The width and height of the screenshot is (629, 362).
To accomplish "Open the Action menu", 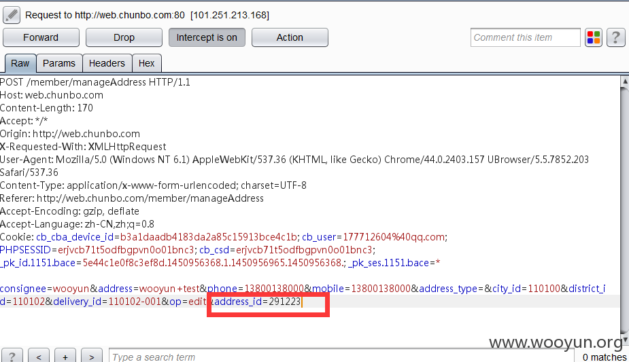I will (x=290, y=37).
